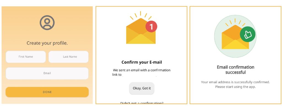Click the Create your profile heading
This screenshot has height=112, width=282.
pyautogui.click(x=47, y=43)
